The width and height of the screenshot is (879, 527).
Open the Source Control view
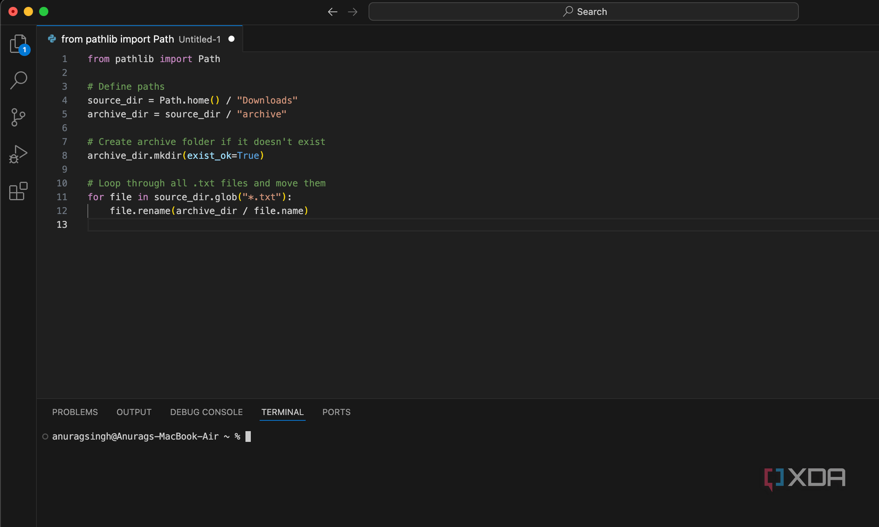(x=18, y=117)
